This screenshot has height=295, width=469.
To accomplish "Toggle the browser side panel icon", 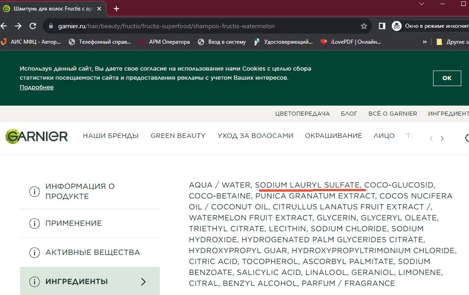I will 382,26.
